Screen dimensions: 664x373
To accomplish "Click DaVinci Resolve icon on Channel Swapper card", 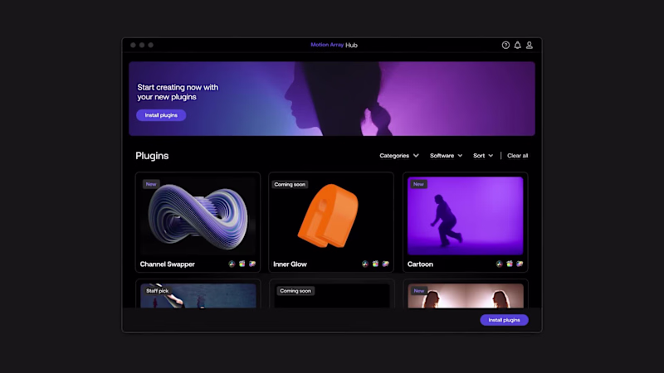I will (232, 264).
